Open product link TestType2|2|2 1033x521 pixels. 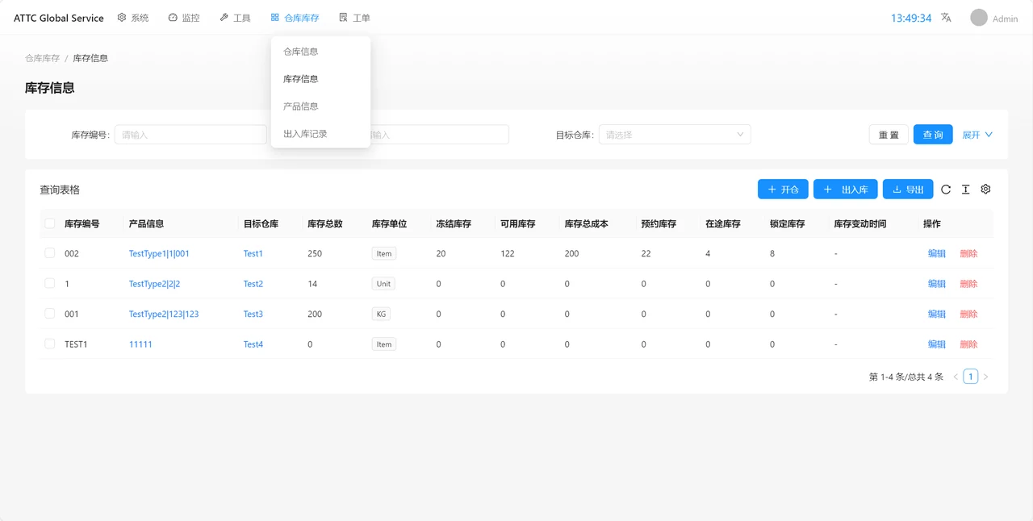154,284
